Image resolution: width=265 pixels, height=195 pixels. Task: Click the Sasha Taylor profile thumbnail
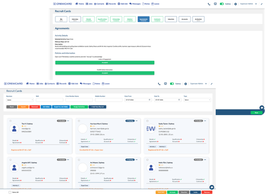click(x=151, y=129)
